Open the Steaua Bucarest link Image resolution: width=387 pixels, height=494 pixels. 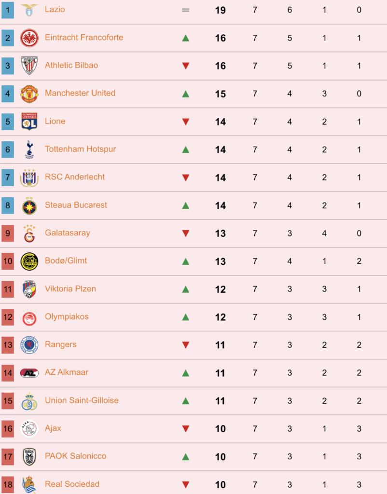tap(76, 205)
